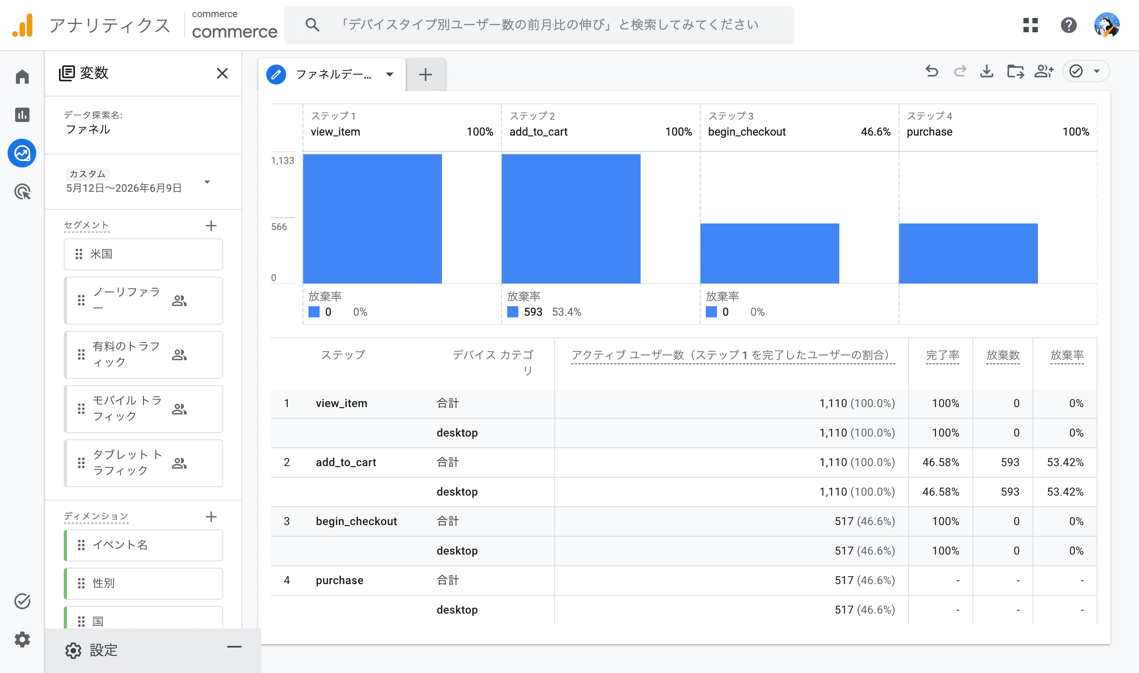The width and height of the screenshot is (1139, 673).
Task: Click the purchase 合計 table row
Action: pos(683,581)
